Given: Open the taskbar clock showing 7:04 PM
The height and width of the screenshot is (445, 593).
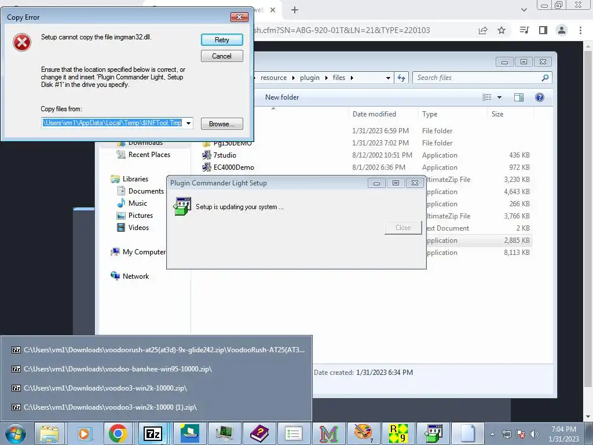Looking at the screenshot, I should coord(563,434).
